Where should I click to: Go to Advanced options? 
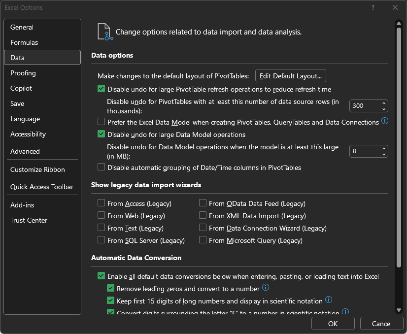(42, 151)
